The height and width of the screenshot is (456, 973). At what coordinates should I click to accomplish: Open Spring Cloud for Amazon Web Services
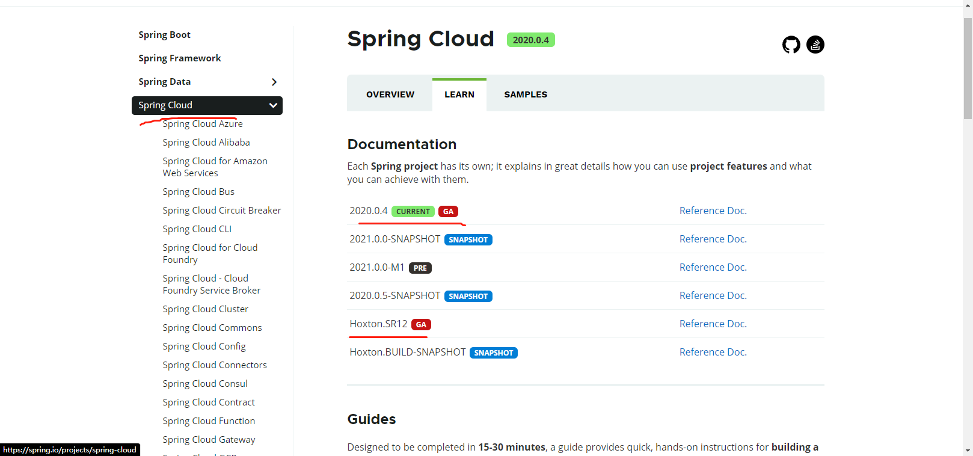pyautogui.click(x=215, y=167)
